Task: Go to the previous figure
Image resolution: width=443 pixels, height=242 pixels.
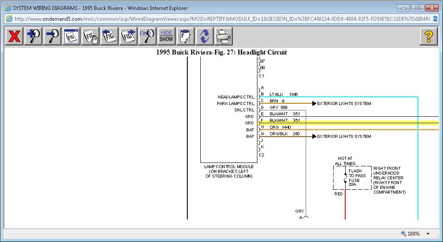Action: [x=109, y=36]
